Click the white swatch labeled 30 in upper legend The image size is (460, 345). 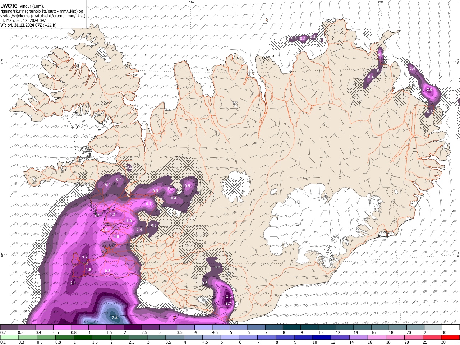450,327
